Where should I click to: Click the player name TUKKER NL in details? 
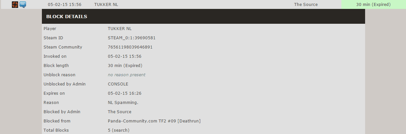pos(119,29)
